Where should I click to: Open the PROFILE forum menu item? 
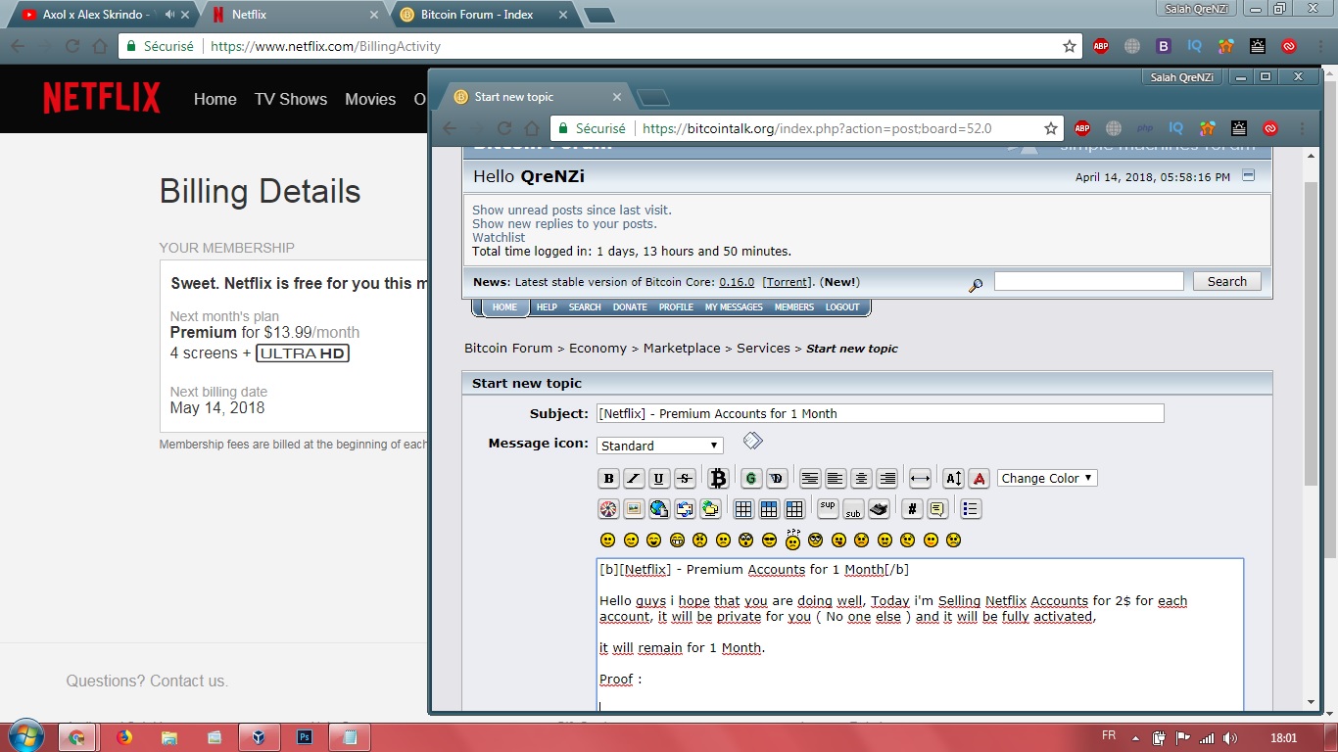tap(676, 307)
